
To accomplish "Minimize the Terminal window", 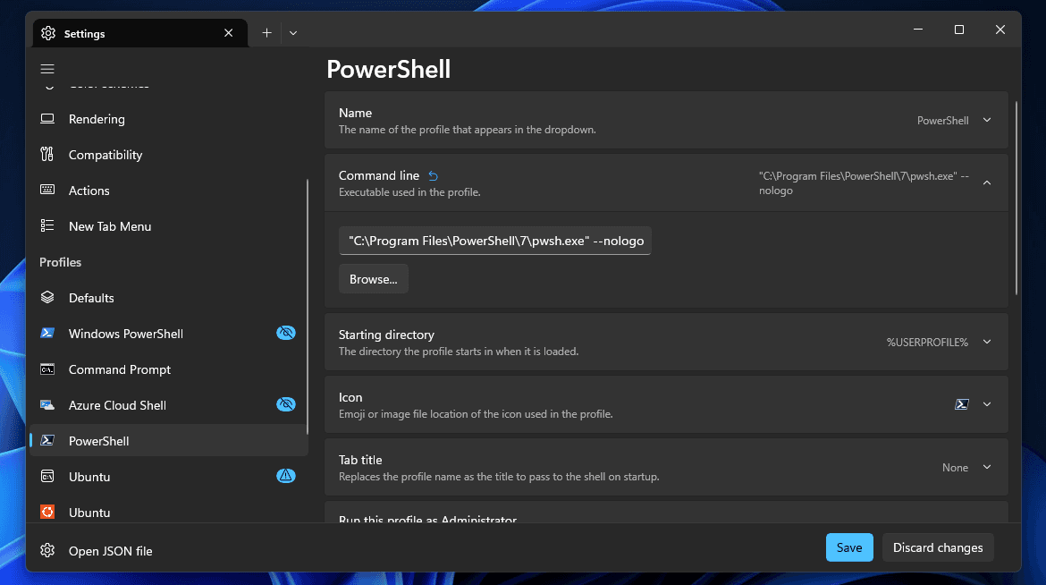I will click(x=918, y=30).
